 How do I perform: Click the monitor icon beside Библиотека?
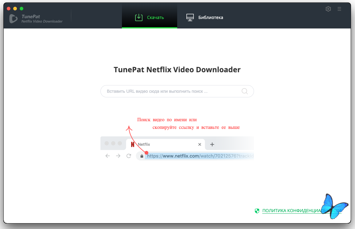tap(190, 17)
